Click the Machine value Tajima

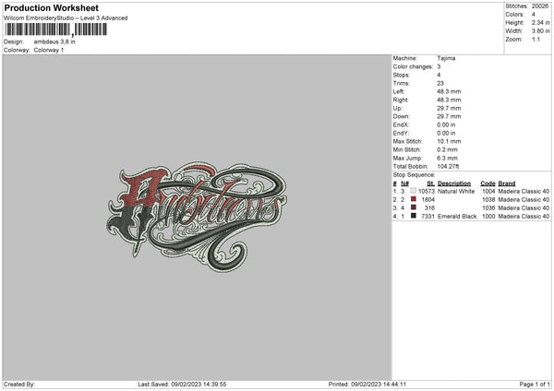point(446,58)
